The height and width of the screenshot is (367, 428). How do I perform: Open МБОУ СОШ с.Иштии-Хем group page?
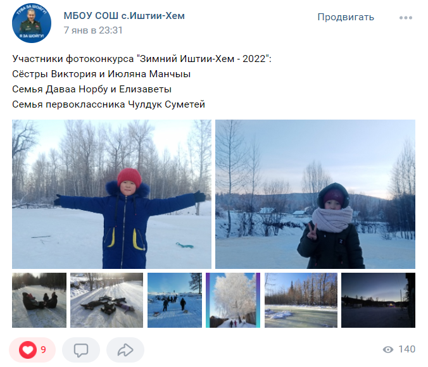[124, 16]
